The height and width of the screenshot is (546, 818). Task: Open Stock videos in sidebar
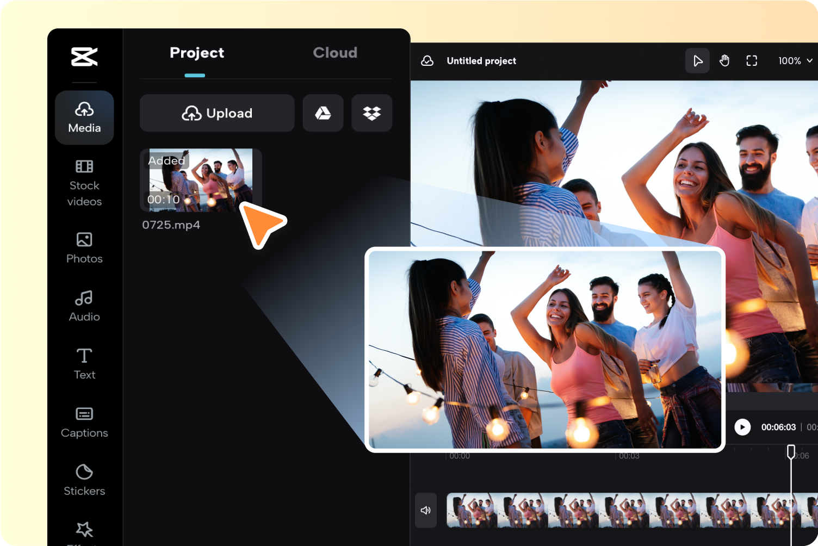[84, 183]
